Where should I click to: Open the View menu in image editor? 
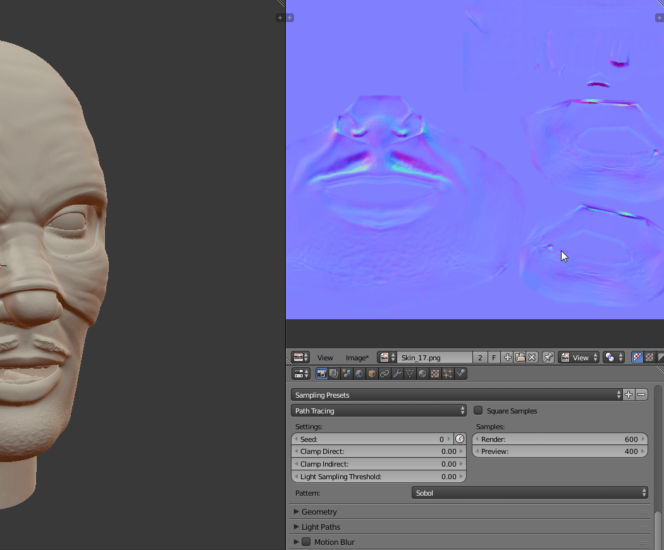325,358
